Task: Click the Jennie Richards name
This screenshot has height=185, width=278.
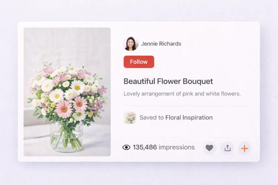Action: (x=161, y=43)
